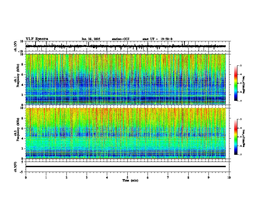258x199 pixels.
Task: Click the ch.1 spectrogram color bar
Action: [236, 83]
